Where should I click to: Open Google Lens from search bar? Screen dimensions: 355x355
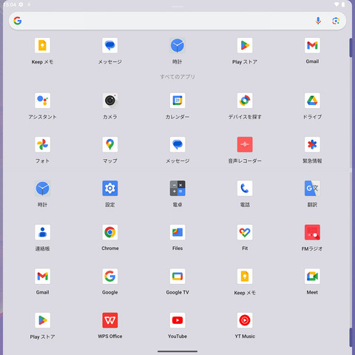[336, 21]
